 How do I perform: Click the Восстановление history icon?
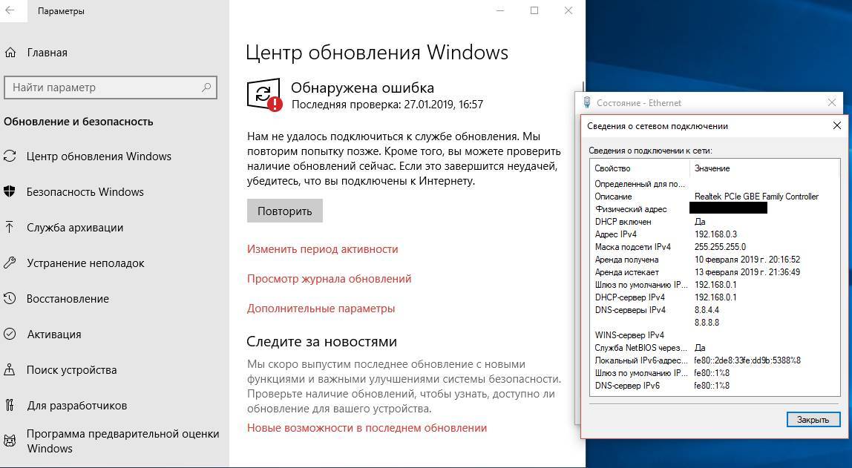(10, 299)
